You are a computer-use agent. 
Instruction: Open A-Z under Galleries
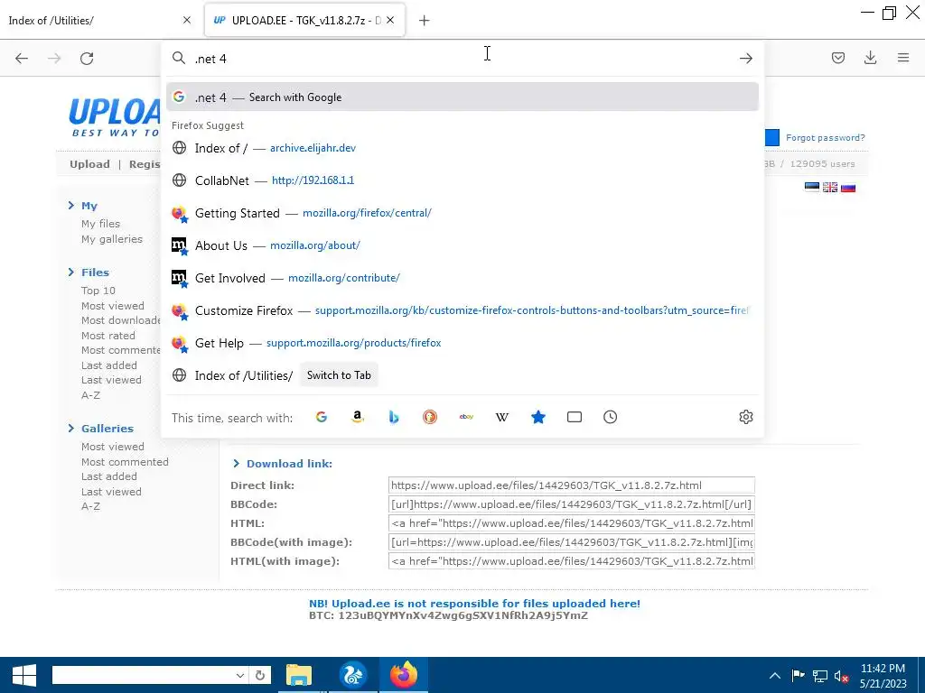tap(91, 506)
